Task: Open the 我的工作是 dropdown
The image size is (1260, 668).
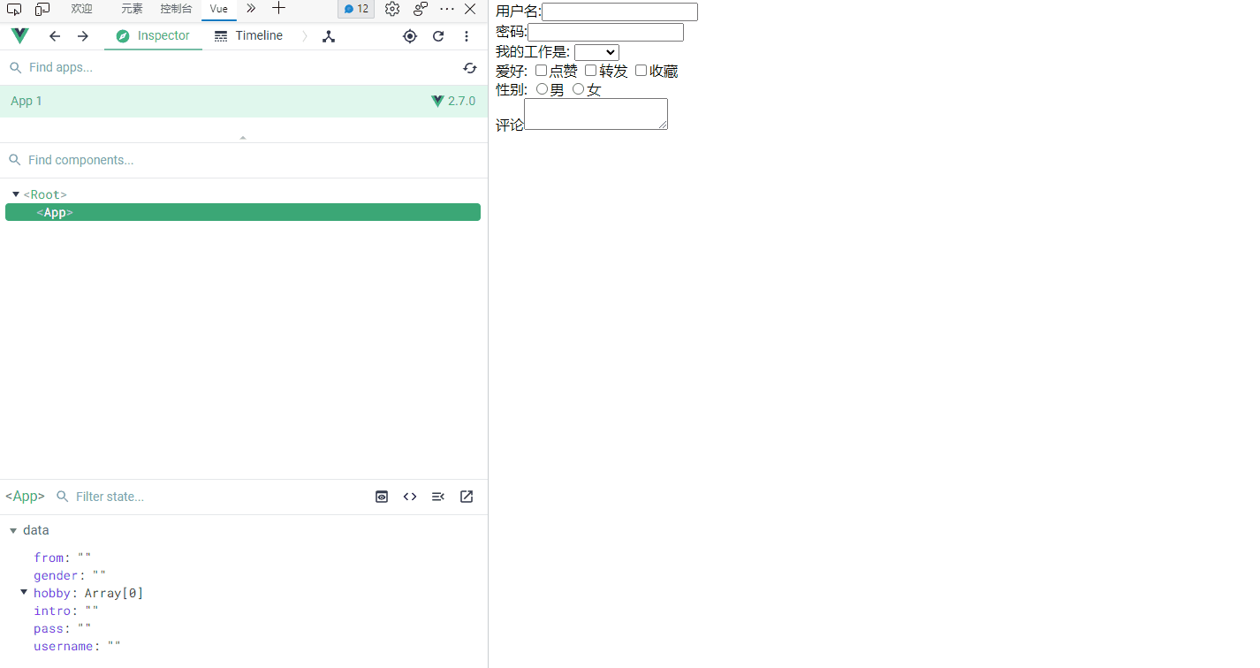Action: [596, 52]
